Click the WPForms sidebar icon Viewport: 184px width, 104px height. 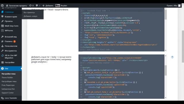pos(2,31)
